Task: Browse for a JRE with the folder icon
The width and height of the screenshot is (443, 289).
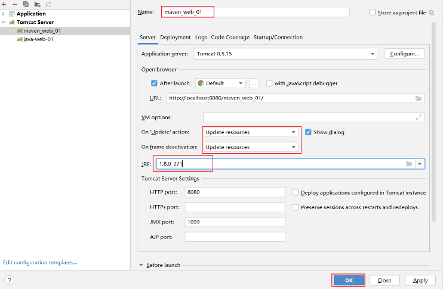Action: [409, 163]
